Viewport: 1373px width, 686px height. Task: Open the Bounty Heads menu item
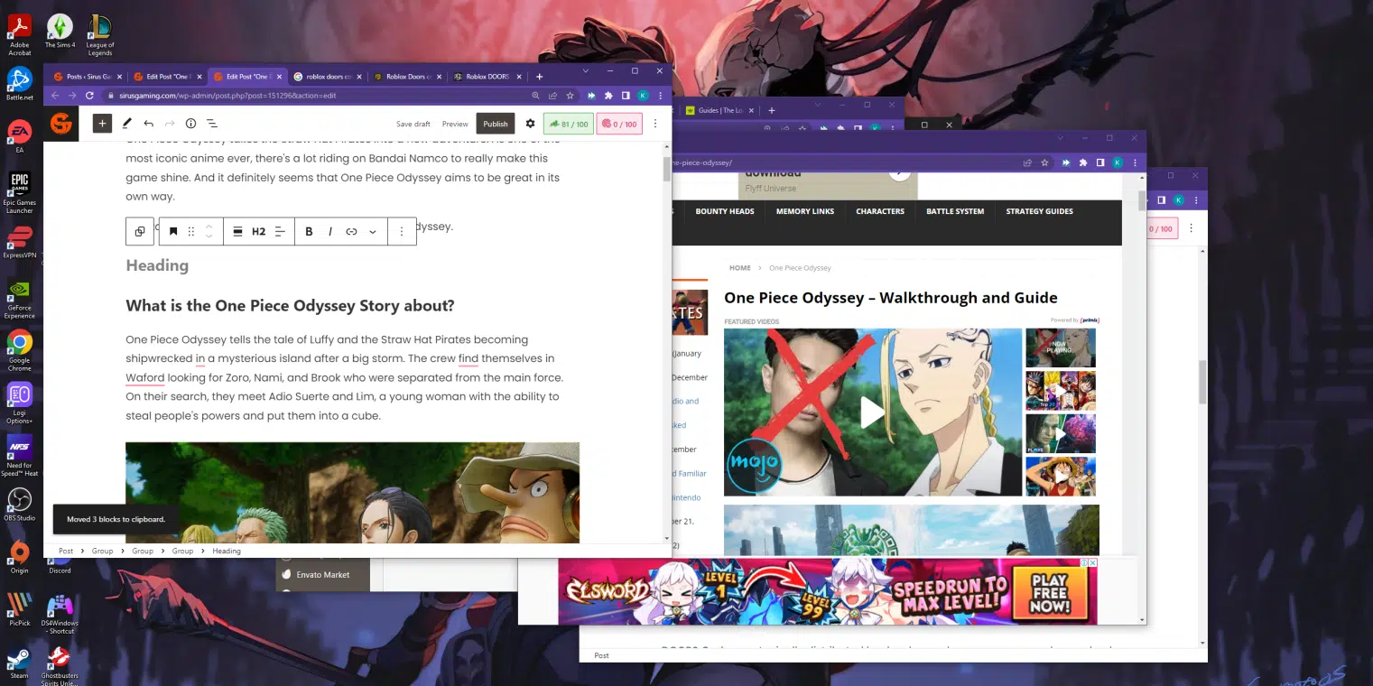(724, 211)
